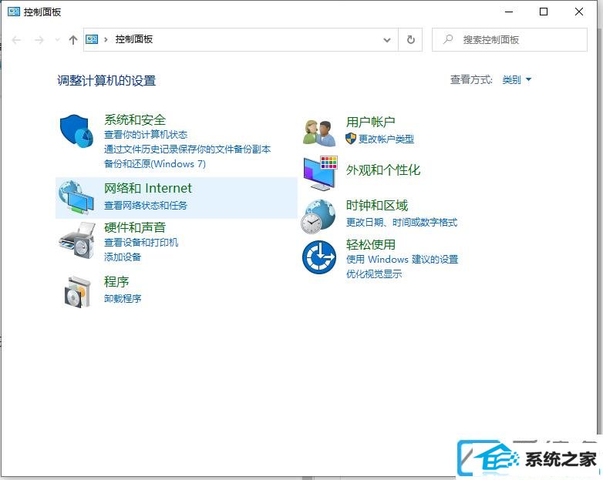603x480 pixels.
Task: Click the 更改帐户类型 link
Action: click(x=386, y=139)
